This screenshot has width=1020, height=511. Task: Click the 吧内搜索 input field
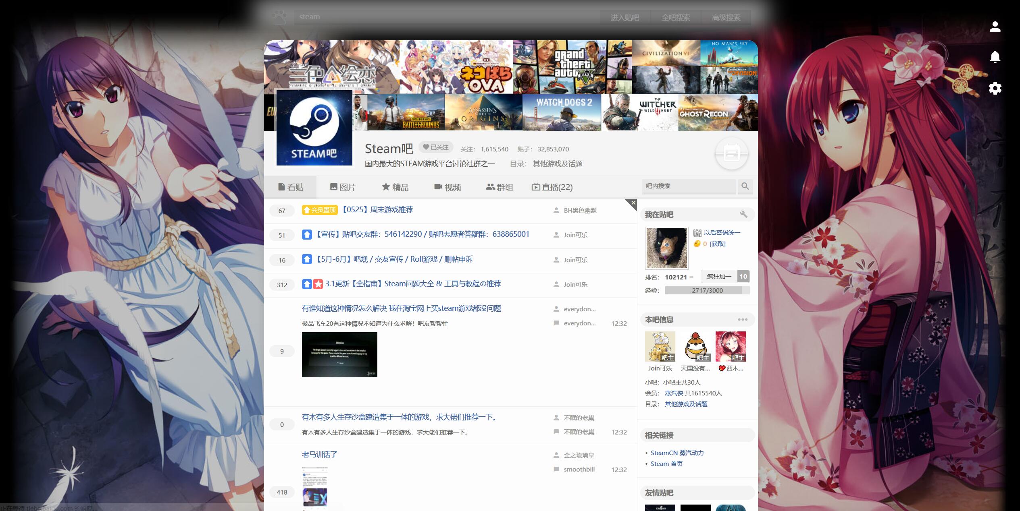(x=689, y=186)
